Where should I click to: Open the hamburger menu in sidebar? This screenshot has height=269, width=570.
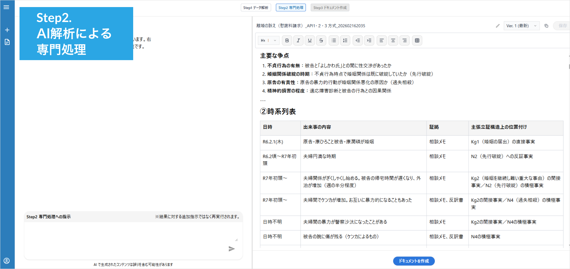(x=7, y=7)
